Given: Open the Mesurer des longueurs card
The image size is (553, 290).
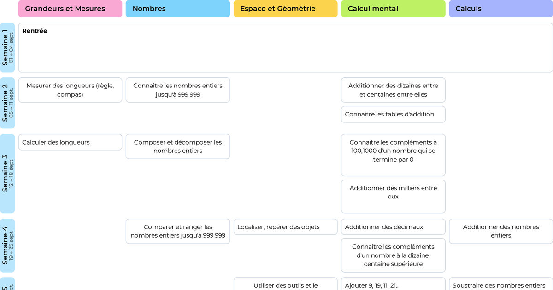Looking at the screenshot, I should pyautogui.click(x=70, y=90).
